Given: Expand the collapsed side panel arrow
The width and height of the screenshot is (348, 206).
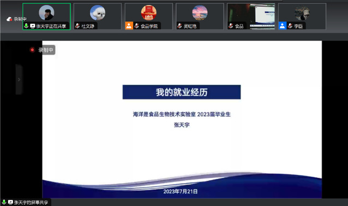Looking at the screenshot, I should pyautogui.click(x=19, y=80).
